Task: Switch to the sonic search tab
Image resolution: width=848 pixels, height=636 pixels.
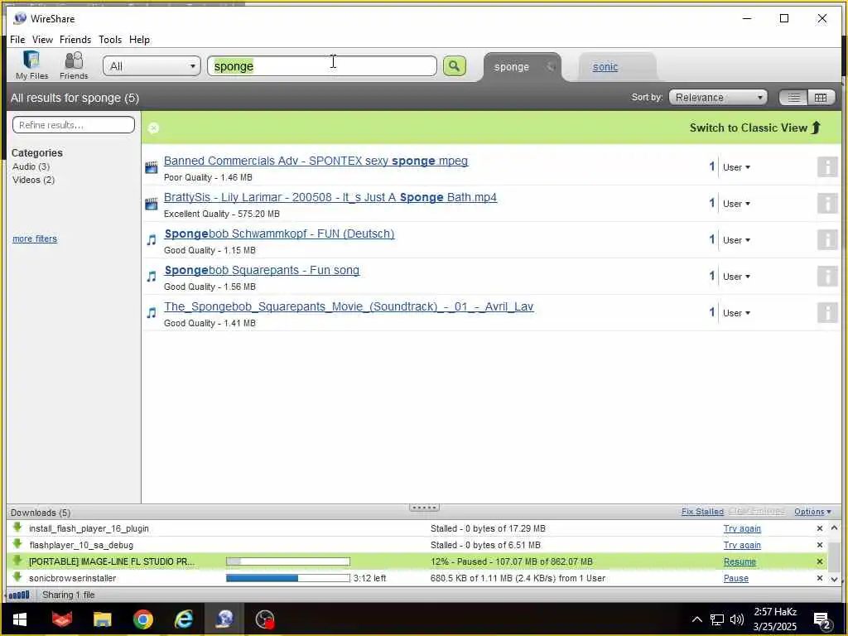Action: [x=605, y=67]
